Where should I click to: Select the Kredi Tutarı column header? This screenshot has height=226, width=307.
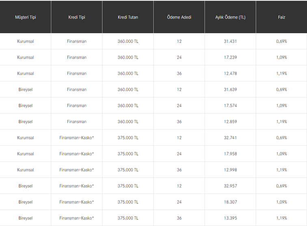click(128, 17)
